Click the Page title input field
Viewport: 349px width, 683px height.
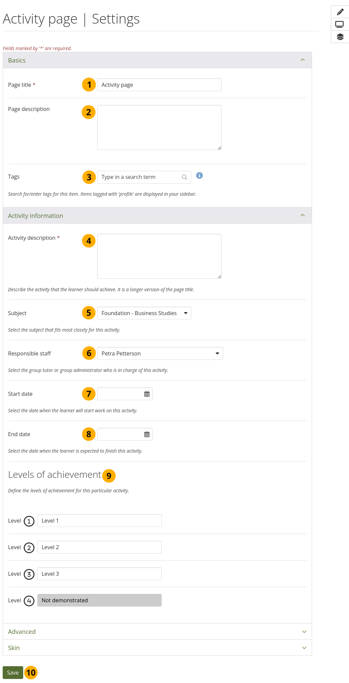(159, 85)
